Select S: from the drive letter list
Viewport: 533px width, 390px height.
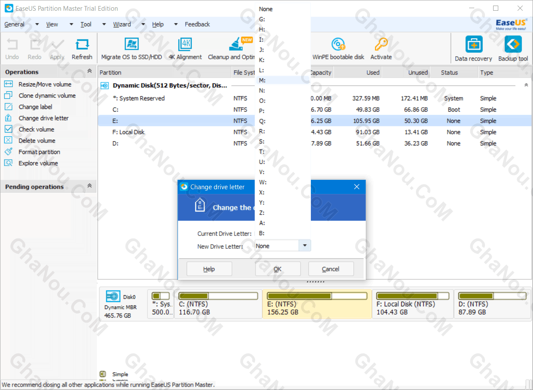click(283, 142)
